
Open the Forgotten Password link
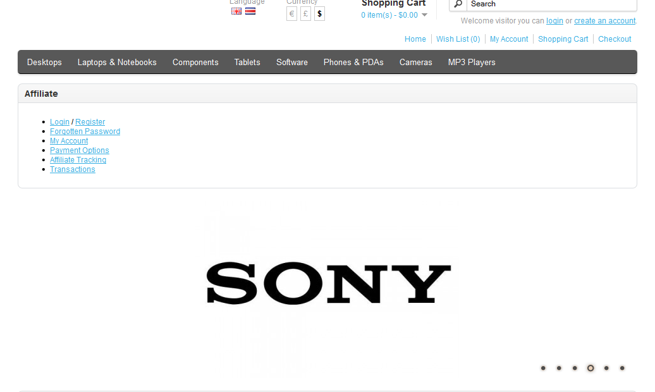(85, 132)
